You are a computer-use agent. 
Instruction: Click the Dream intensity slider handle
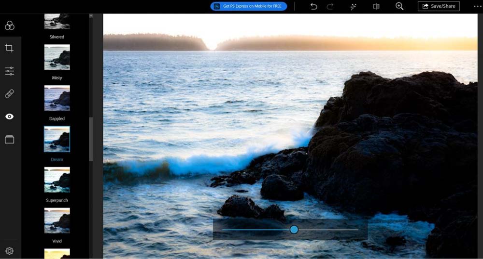[294, 230]
